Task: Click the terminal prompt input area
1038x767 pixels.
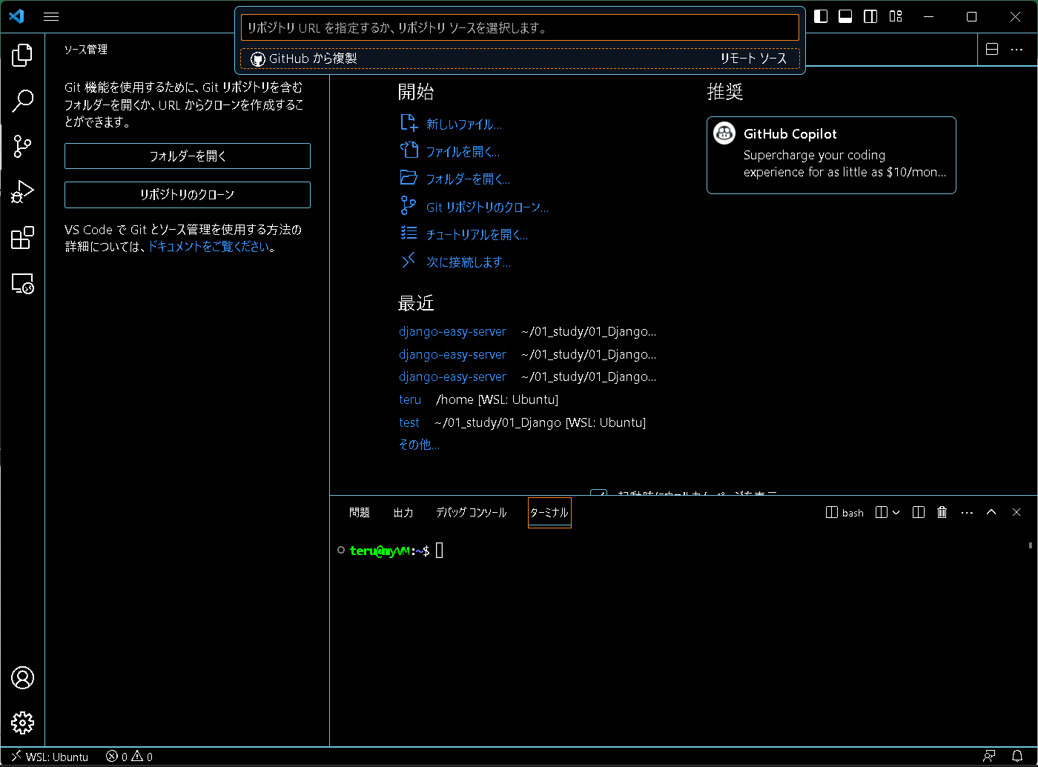Action: tap(439, 550)
